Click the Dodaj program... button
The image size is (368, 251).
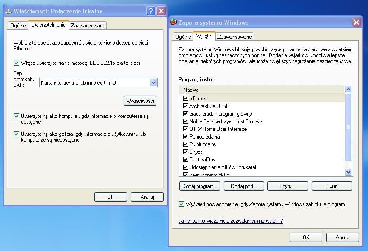pyautogui.click(x=199, y=186)
